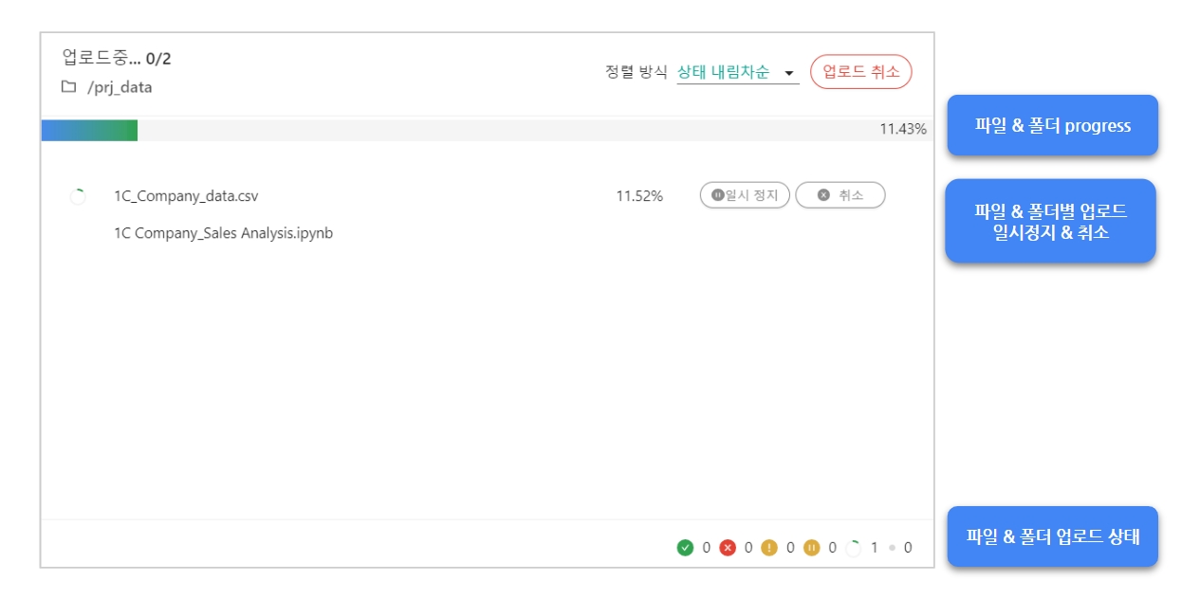Select the 1C_Company_data.csv file row
The height and width of the screenshot is (599, 1200).
click(186, 196)
